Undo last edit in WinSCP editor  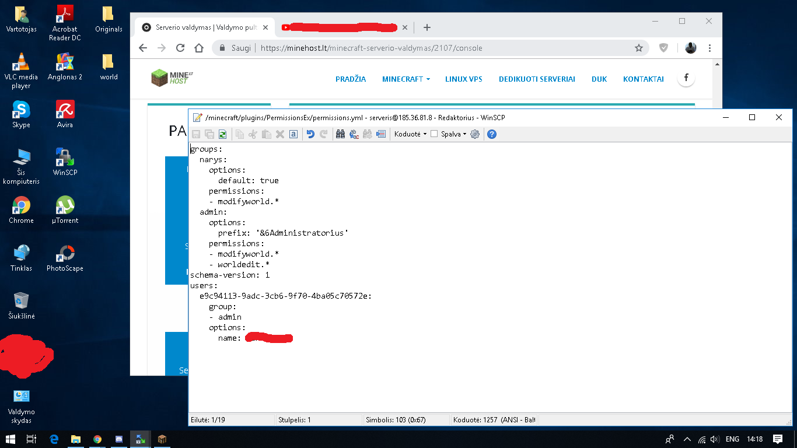310,134
